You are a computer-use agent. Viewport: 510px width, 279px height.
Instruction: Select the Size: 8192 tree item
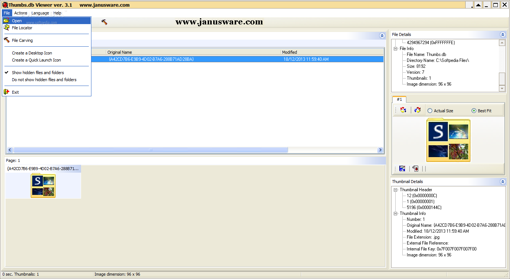[x=416, y=66]
